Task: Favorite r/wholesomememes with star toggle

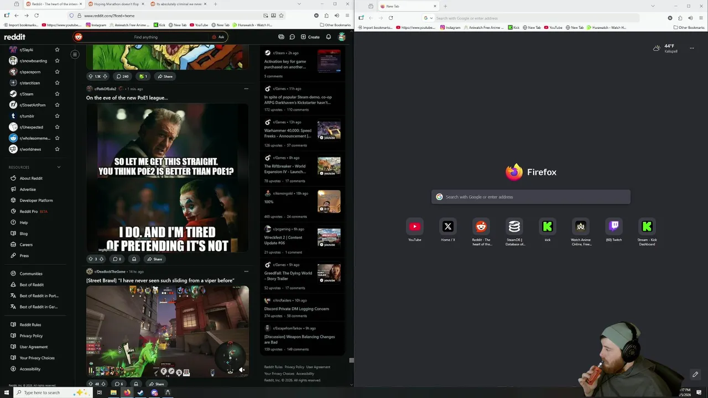Action: click(57, 138)
